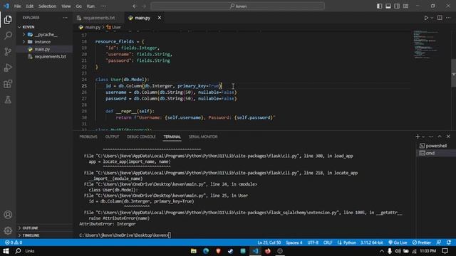
Task: Open the Run menu
Action: [90, 6]
